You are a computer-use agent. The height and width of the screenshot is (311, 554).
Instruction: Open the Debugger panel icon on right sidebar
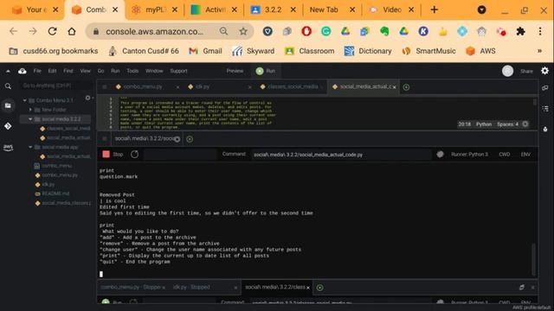point(545,130)
